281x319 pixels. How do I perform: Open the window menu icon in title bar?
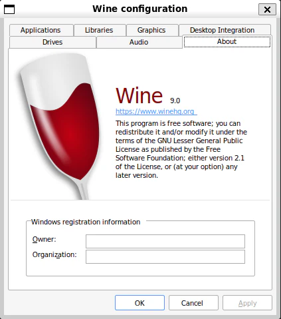pyautogui.click(x=9, y=9)
